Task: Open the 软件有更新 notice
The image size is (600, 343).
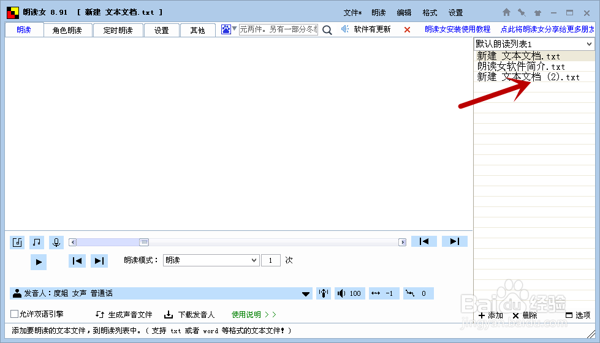Action: click(372, 29)
